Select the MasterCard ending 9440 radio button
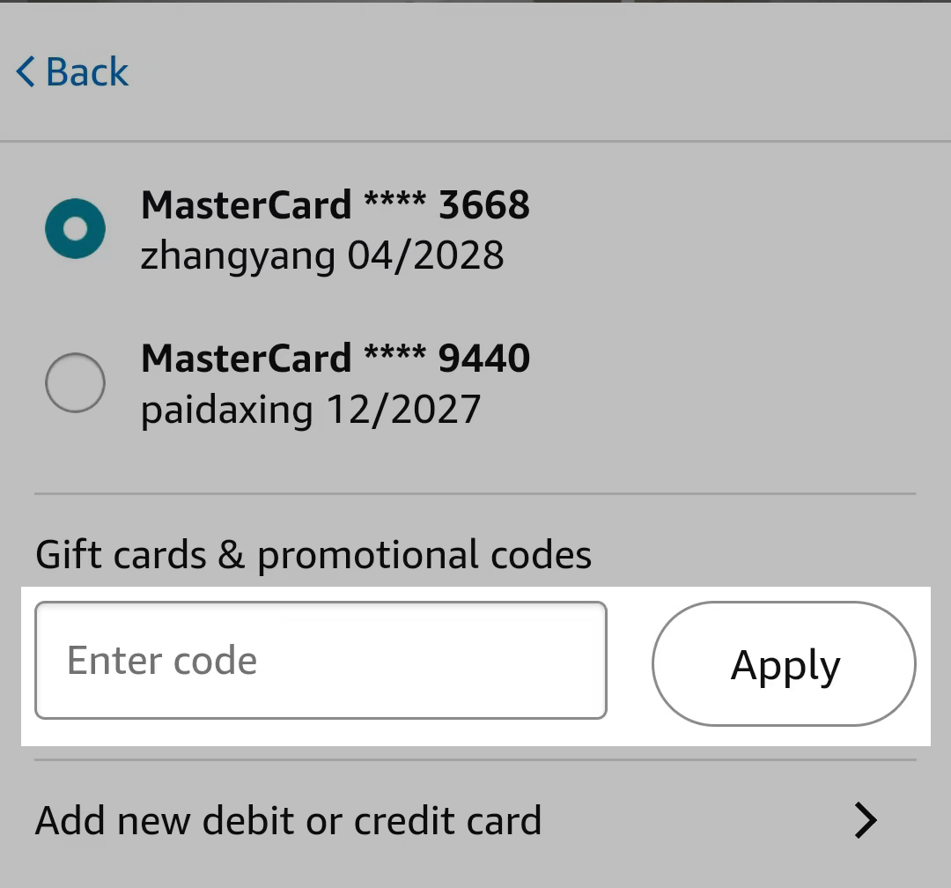This screenshot has height=888, width=951. [x=76, y=382]
